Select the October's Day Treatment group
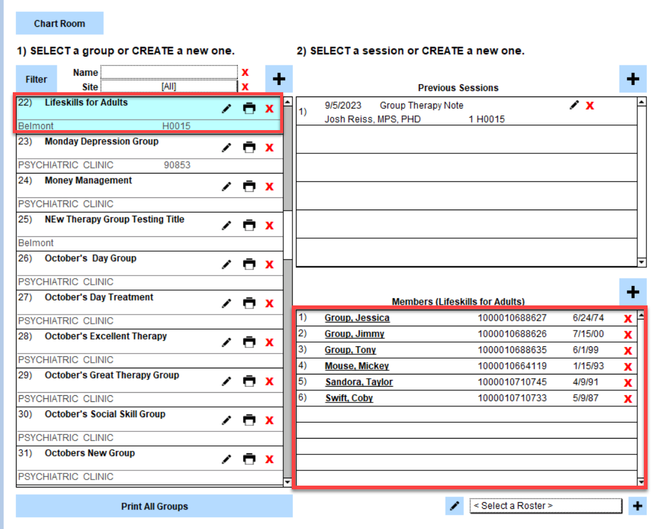Viewport: 661px width, 529px height. point(99,297)
